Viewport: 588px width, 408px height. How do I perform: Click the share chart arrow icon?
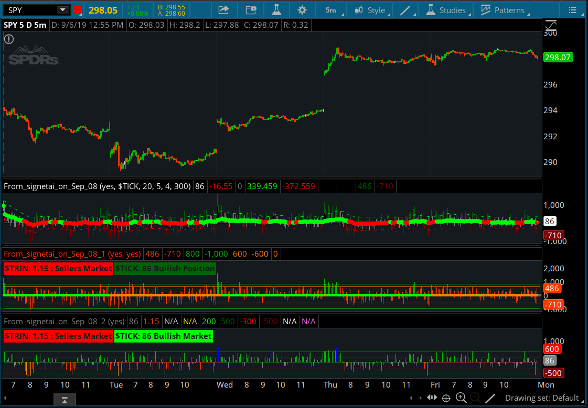tap(223, 10)
